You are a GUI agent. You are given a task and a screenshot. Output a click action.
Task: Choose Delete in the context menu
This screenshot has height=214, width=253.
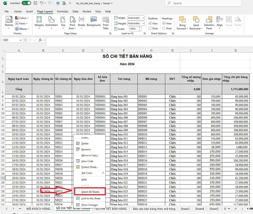point(89,143)
